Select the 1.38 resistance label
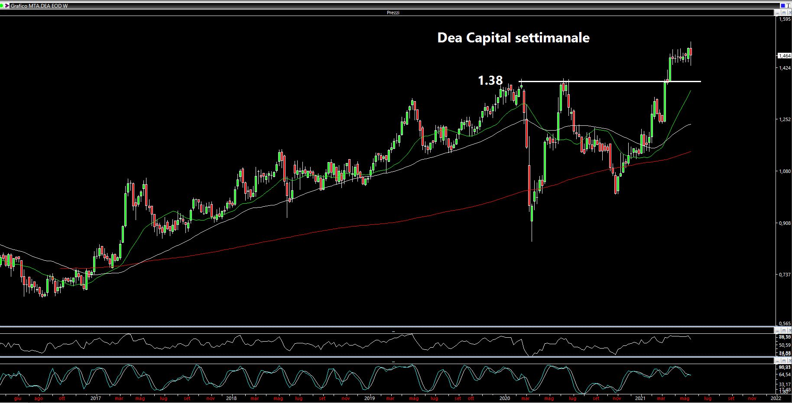 [x=490, y=80]
